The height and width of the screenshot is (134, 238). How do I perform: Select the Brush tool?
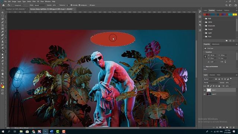coord(3,38)
